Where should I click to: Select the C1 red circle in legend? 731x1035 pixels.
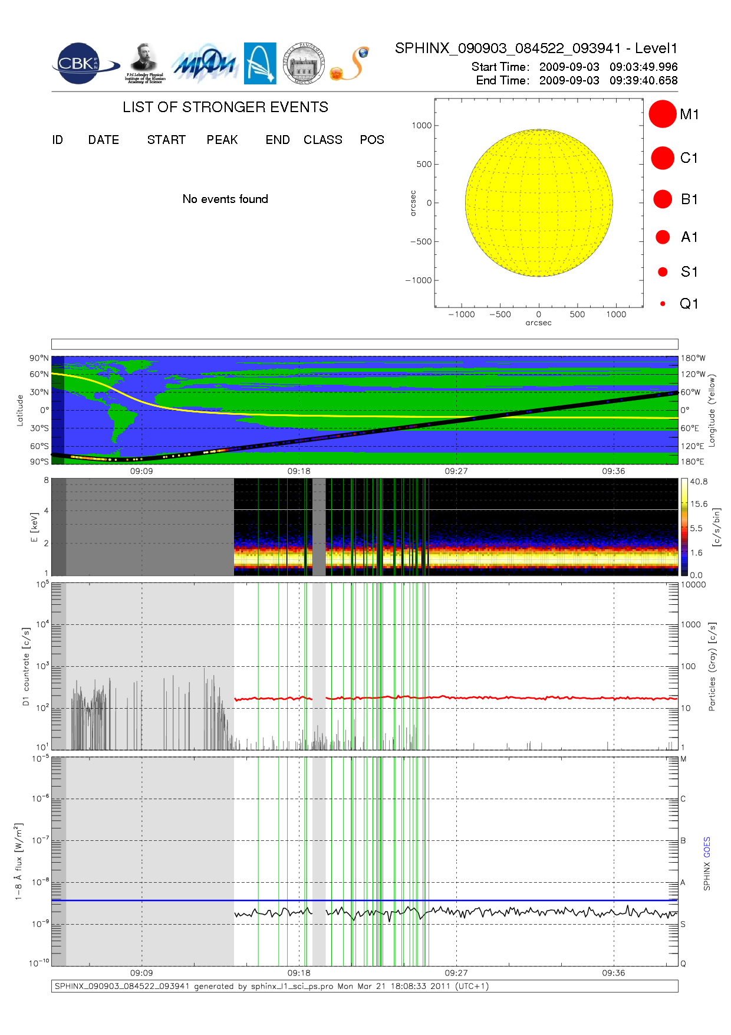(x=662, y=158)
